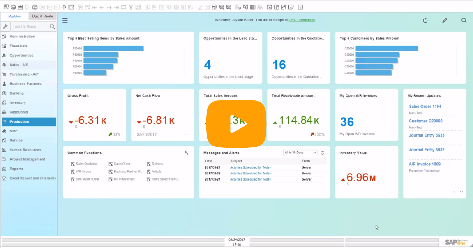The height and width of the screenshot is (248, 473).
Task: Click the magnifier in Look Up Menus box
Action: 52,27
